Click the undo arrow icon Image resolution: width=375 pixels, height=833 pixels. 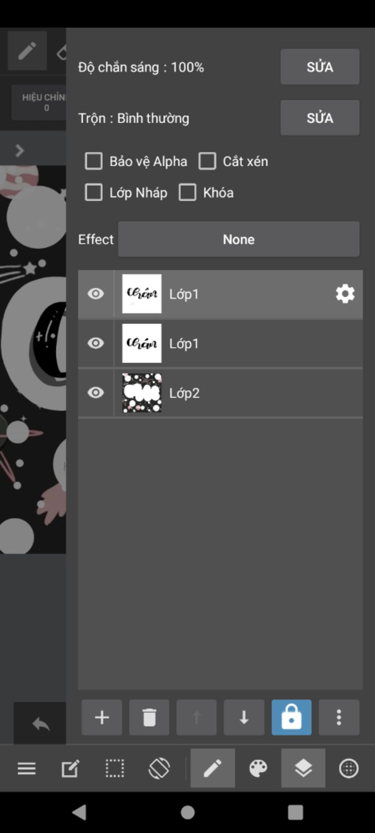pyautogui.click(x=41, y=724)
